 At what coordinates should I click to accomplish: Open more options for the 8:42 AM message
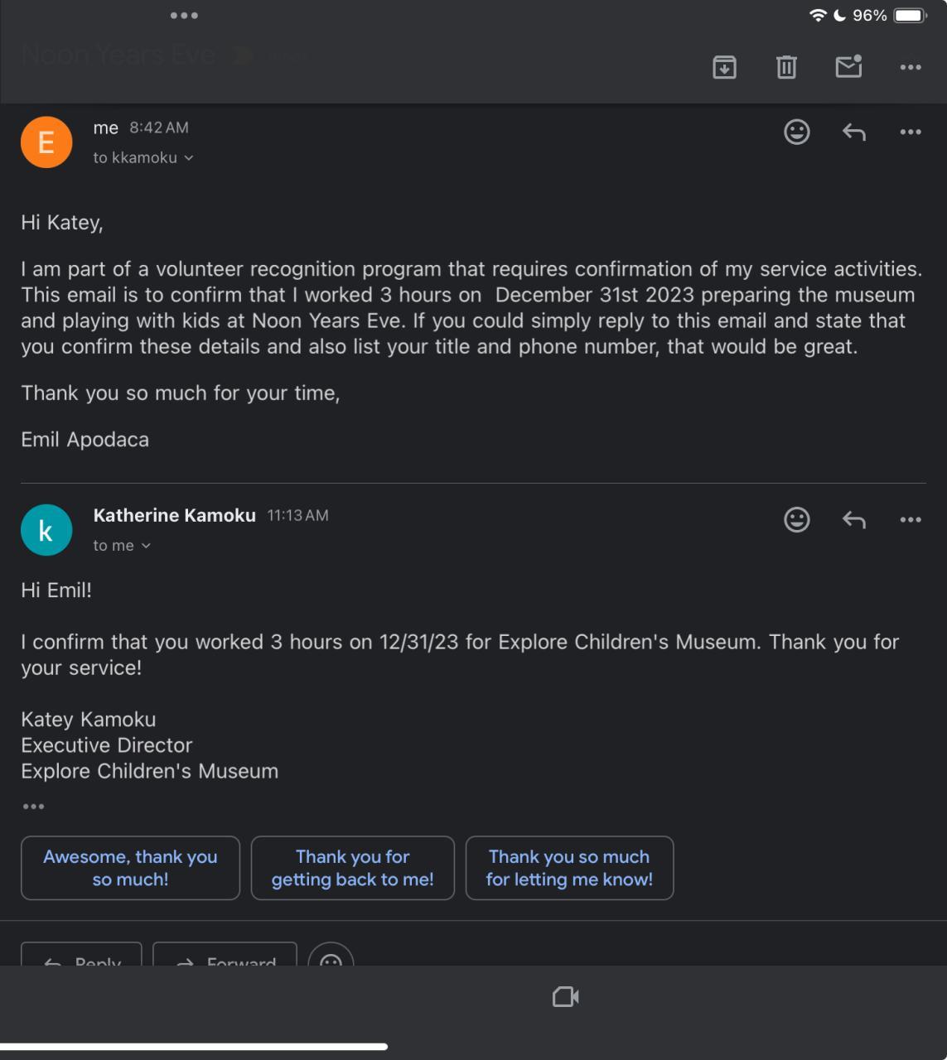(x=911, y=132)
